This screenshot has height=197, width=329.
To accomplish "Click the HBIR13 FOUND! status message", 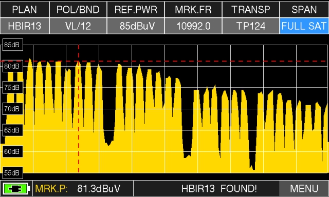I will tap(219, 188).
